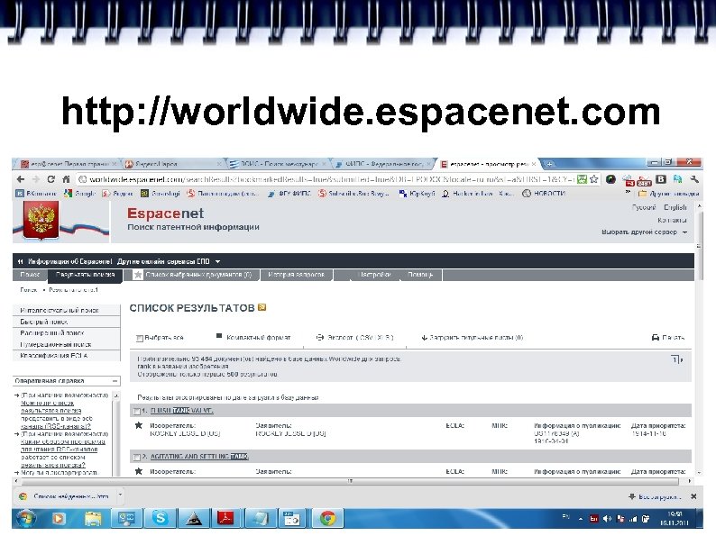Check the box for result 1 FLUSH TANK VALVE
716x536 pixels.
pos(136,411)
